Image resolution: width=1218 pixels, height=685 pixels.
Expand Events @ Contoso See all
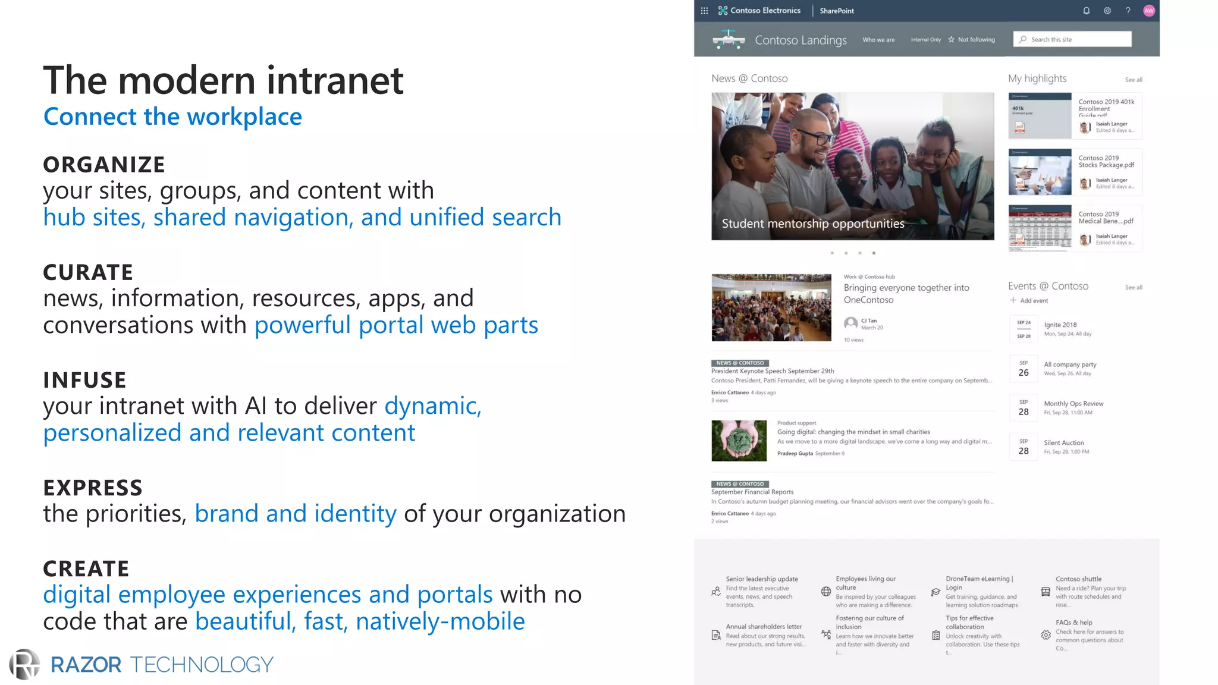tap(1133, 287)
